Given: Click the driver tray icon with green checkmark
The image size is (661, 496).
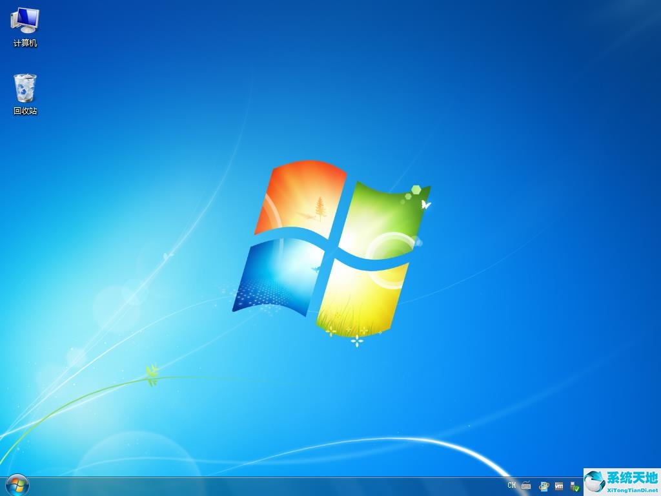Looking at the screenshot, I should point(574,486).
